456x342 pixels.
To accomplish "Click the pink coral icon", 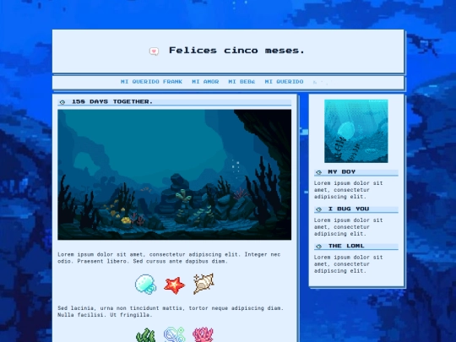I will click(x=203, y=334).
